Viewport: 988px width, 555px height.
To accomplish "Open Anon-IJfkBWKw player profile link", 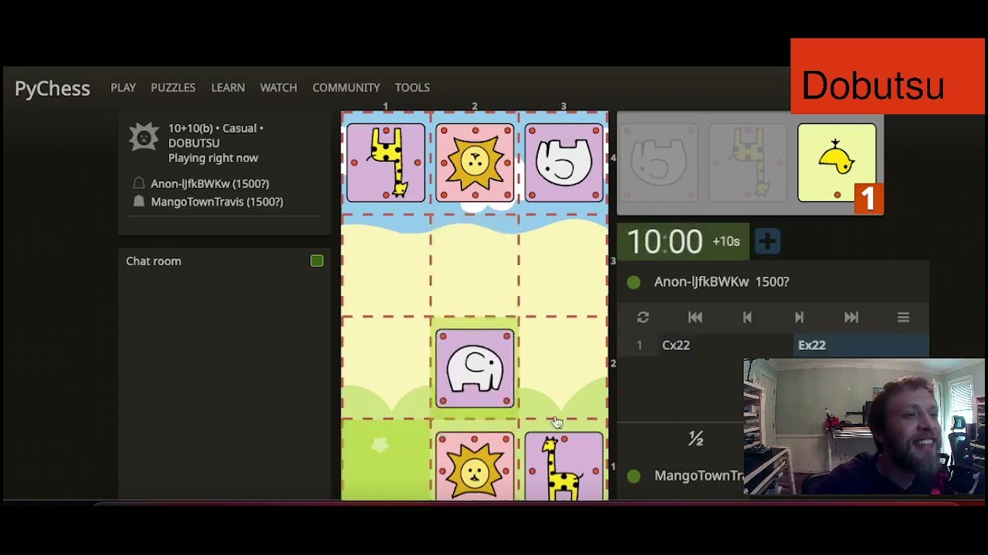I will (209, 183).
